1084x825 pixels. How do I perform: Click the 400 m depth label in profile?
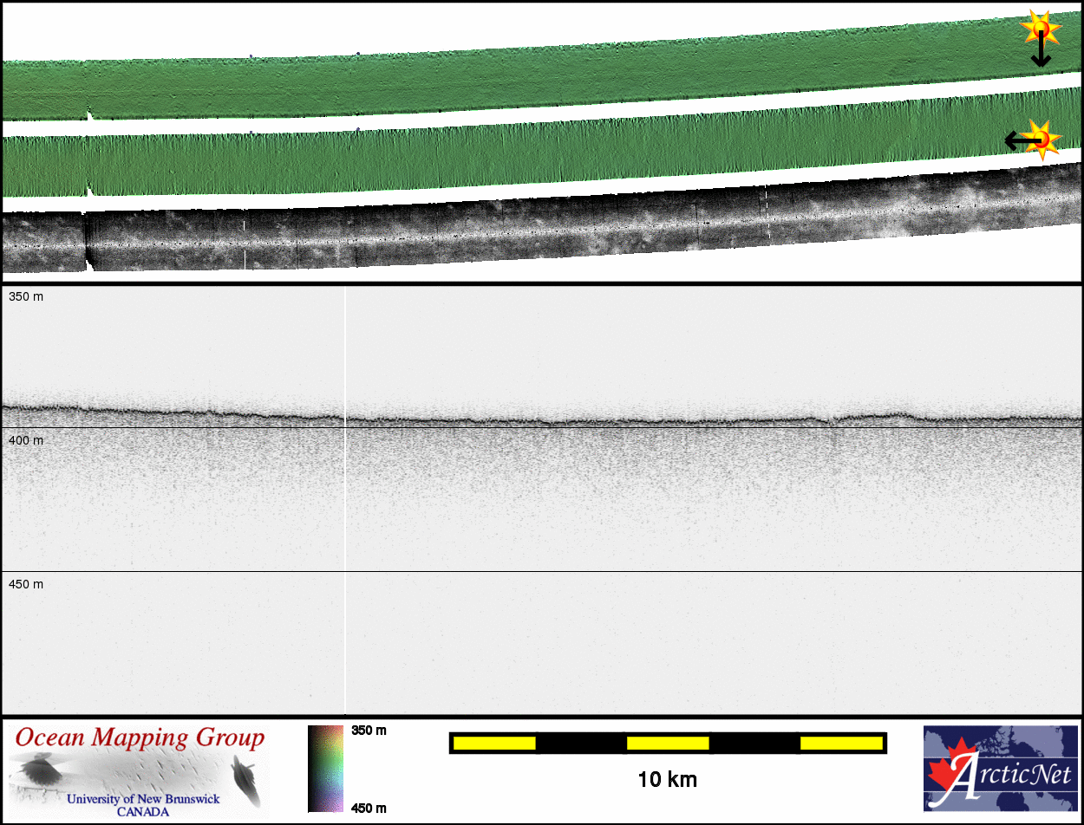point(26,441)
